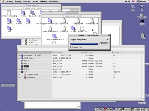Viewport: 149px width, 111px height.
Task: Select the Otisk 1 file icon
Action: click(22, 61)
